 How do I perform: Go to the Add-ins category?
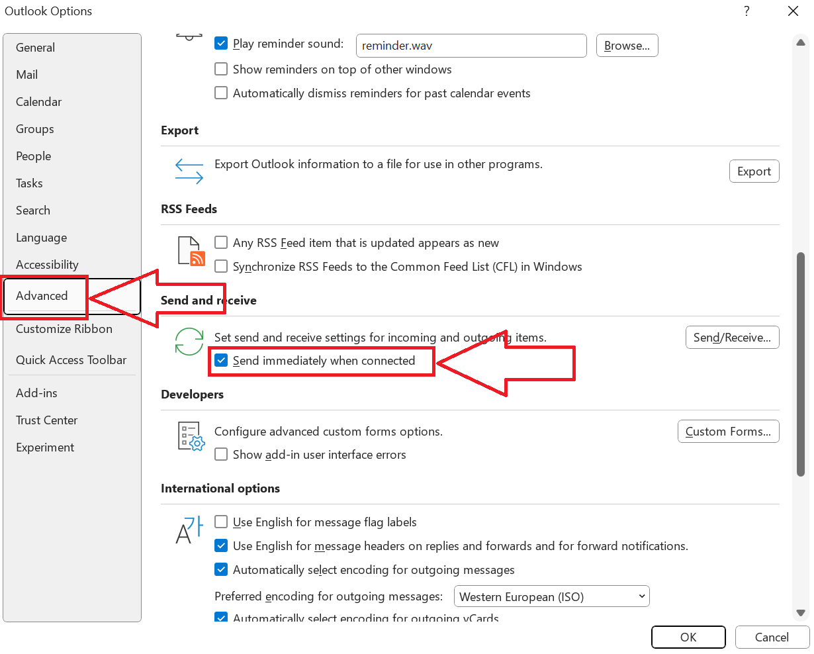pos(72,393)
